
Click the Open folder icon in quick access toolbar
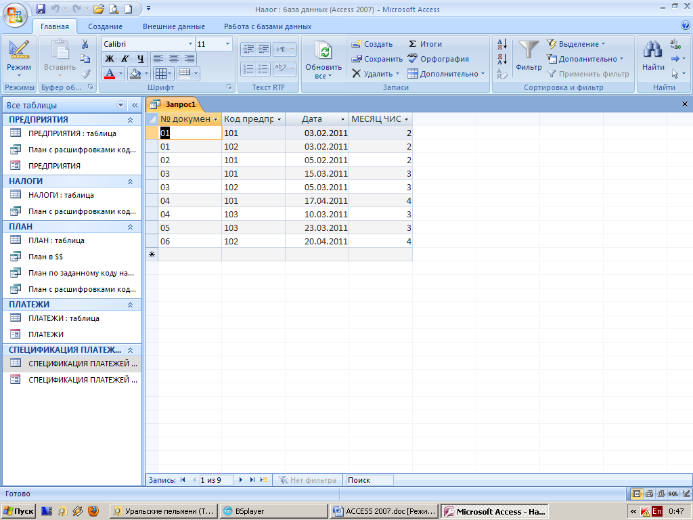(x=99, y=9)
